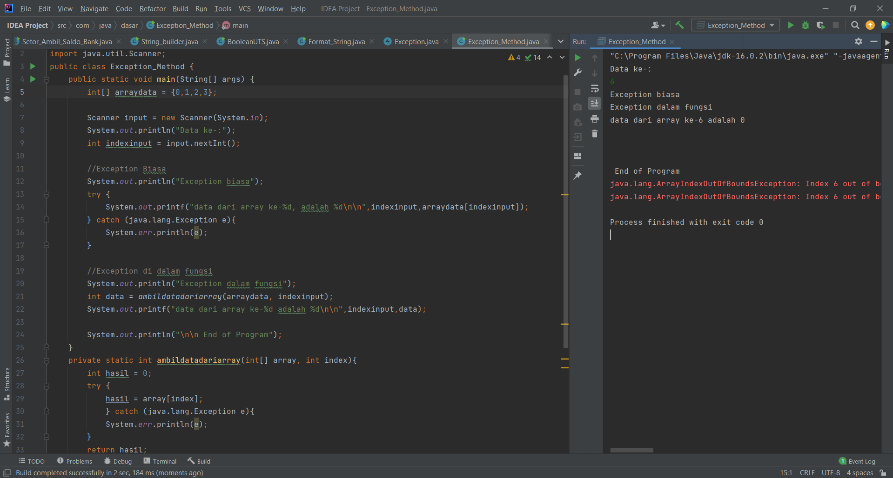
Task: Close the Exception.java tab
Action: click(446, 41)
